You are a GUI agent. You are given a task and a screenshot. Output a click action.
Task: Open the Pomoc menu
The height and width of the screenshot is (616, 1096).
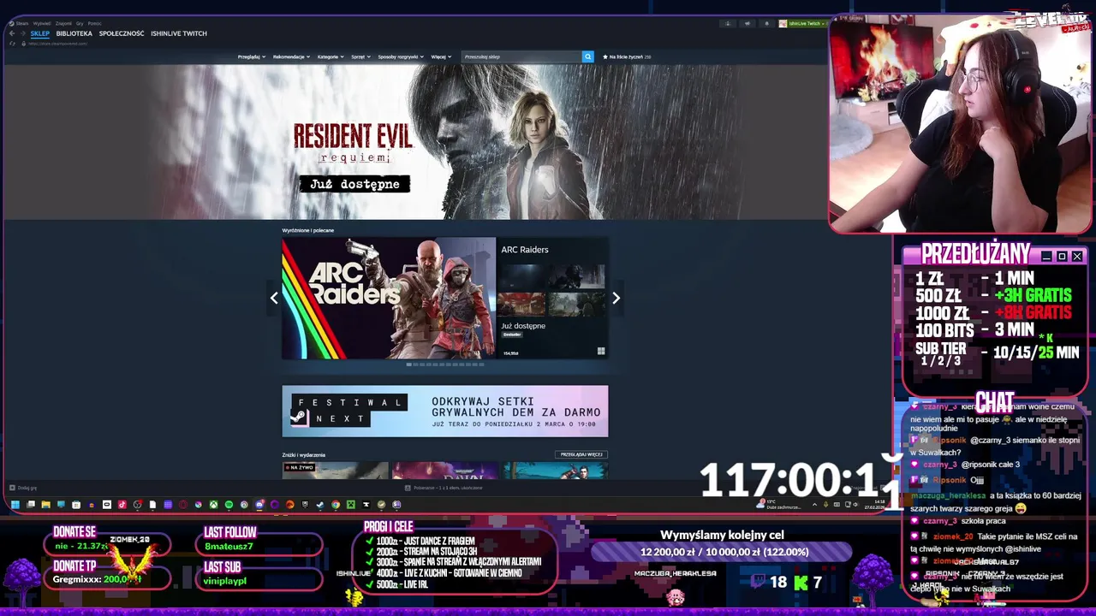tap(94, 23)
